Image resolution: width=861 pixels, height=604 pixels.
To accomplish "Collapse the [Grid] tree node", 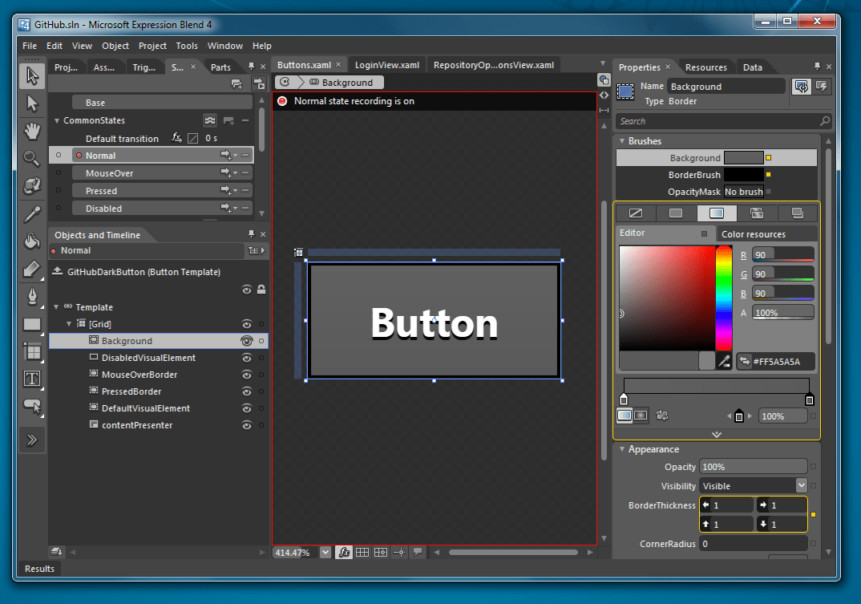I will 68,324.
